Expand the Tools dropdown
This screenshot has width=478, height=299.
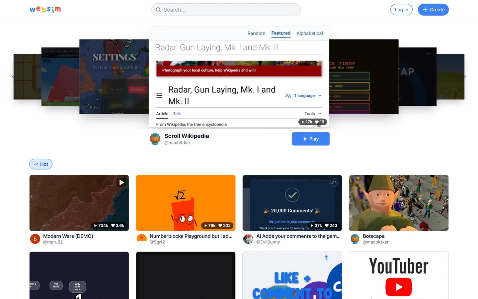(313, 114)
